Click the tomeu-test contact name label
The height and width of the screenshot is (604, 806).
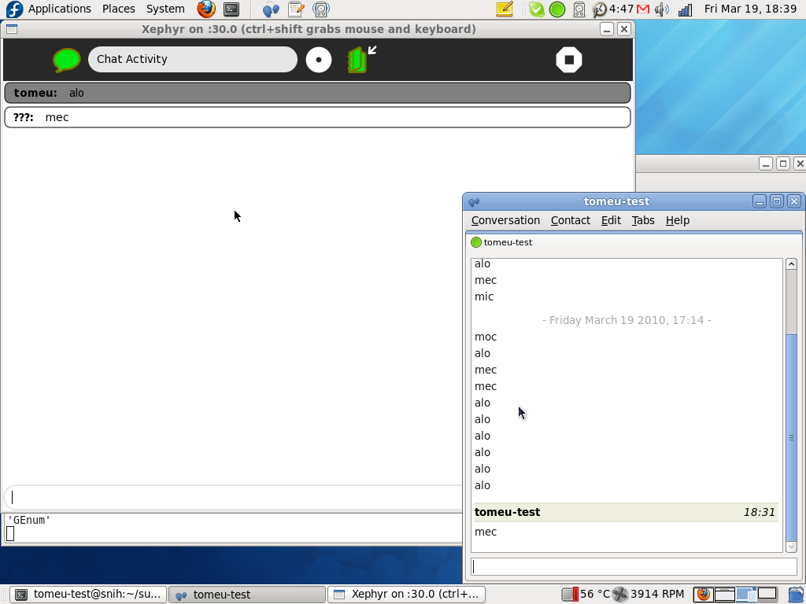(x=508, y=242)
